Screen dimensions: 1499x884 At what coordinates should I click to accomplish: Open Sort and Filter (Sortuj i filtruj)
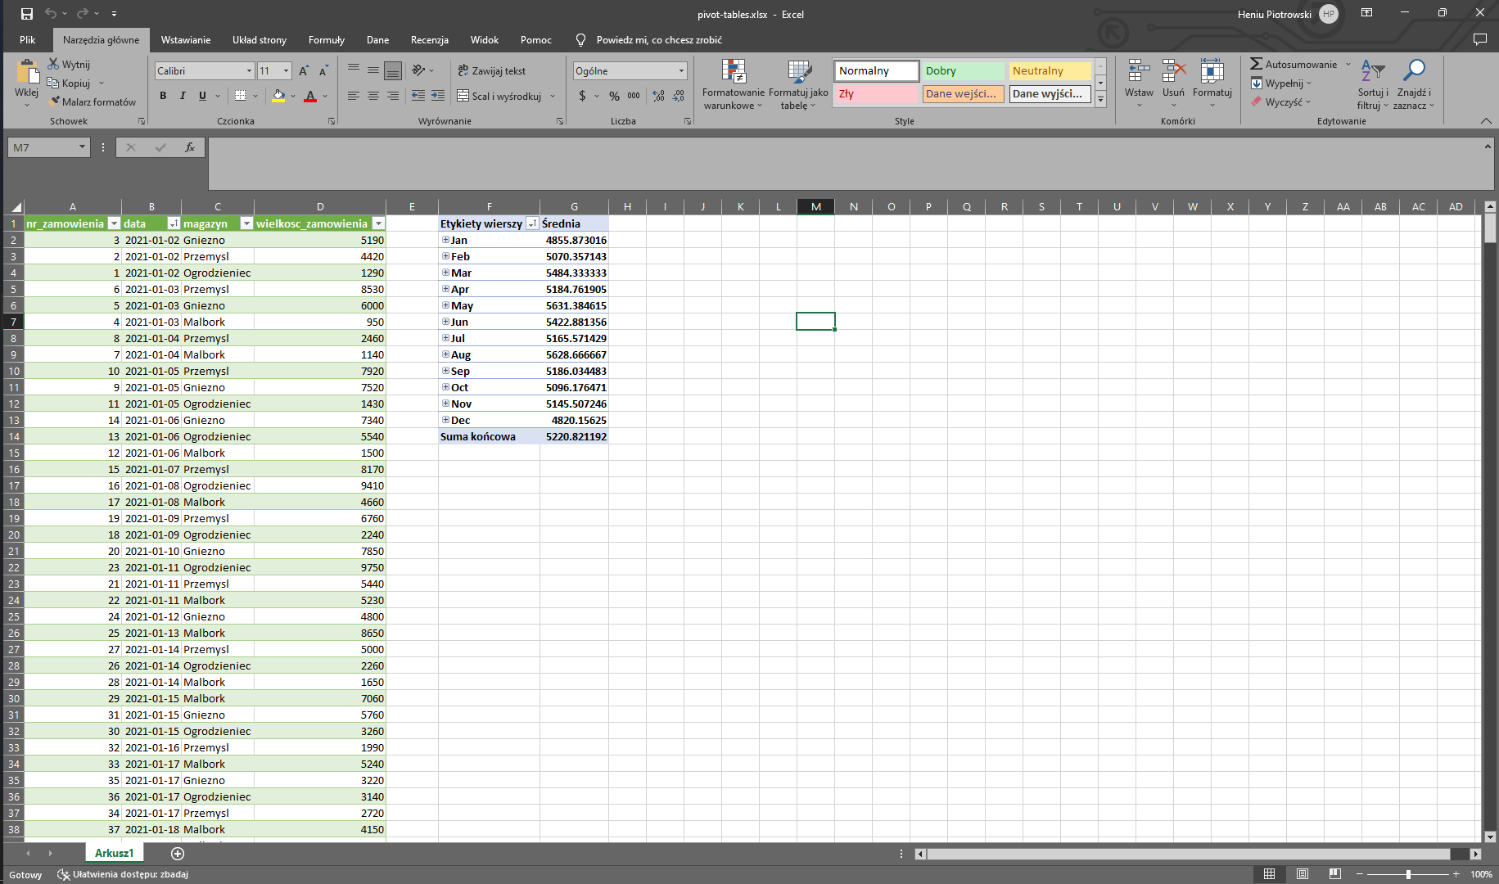1372,83
